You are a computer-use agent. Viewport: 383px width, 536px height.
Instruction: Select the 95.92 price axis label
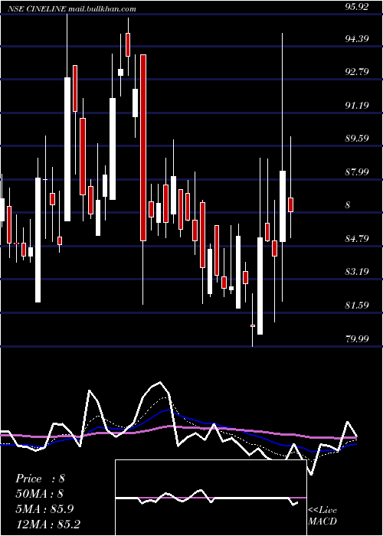[x=357, y=7]
